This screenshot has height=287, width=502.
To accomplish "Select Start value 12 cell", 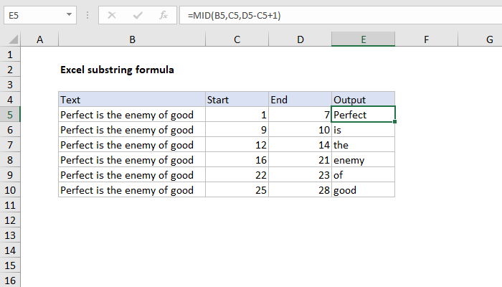I will pyautogui.click(x=237, y=145).
